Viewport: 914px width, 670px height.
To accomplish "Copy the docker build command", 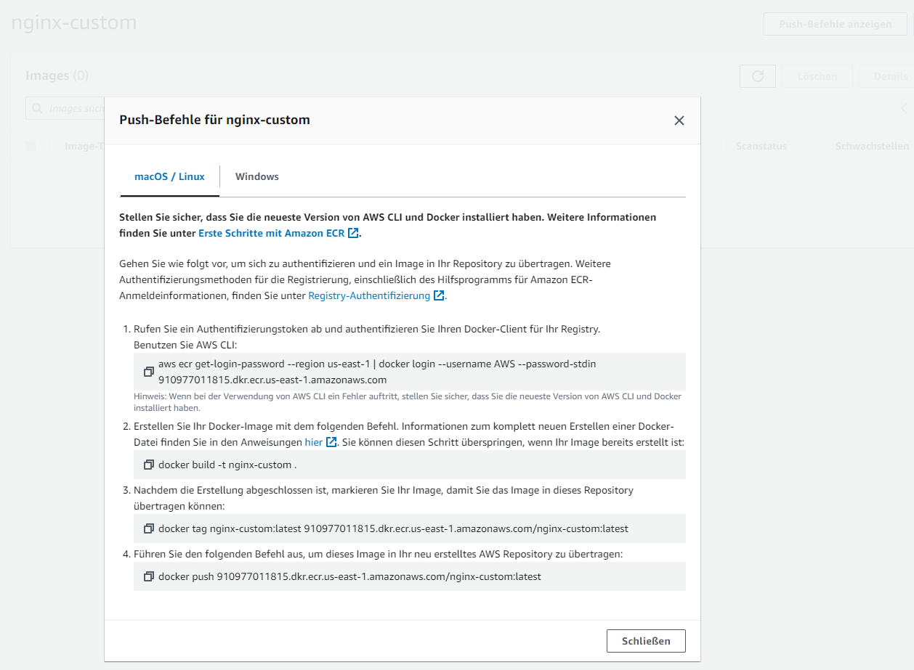I will click(x=149, y=465).
